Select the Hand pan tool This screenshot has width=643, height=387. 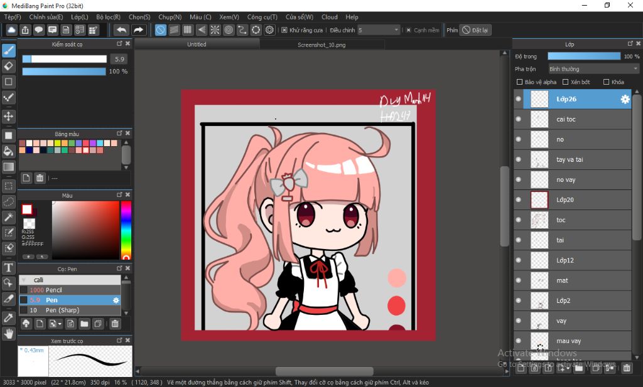point(9,334)
